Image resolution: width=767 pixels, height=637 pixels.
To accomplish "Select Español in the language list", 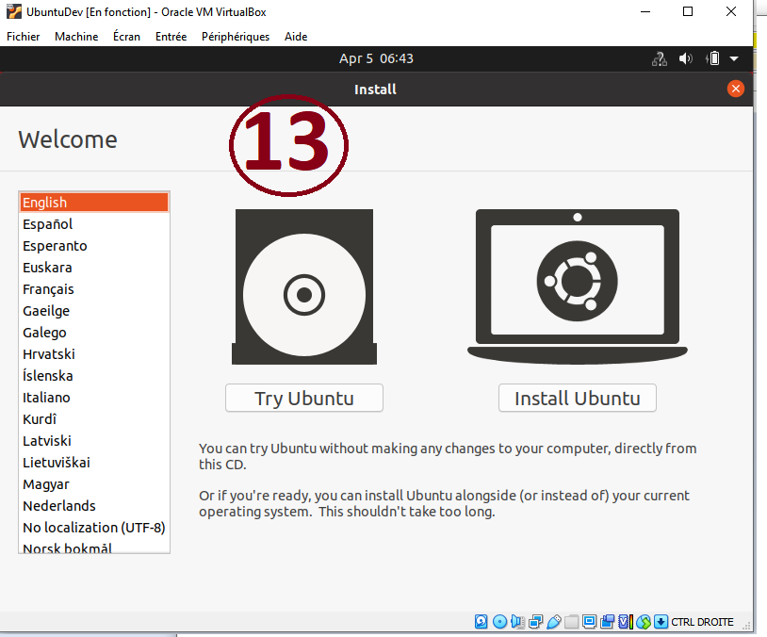I will (49, 224).
